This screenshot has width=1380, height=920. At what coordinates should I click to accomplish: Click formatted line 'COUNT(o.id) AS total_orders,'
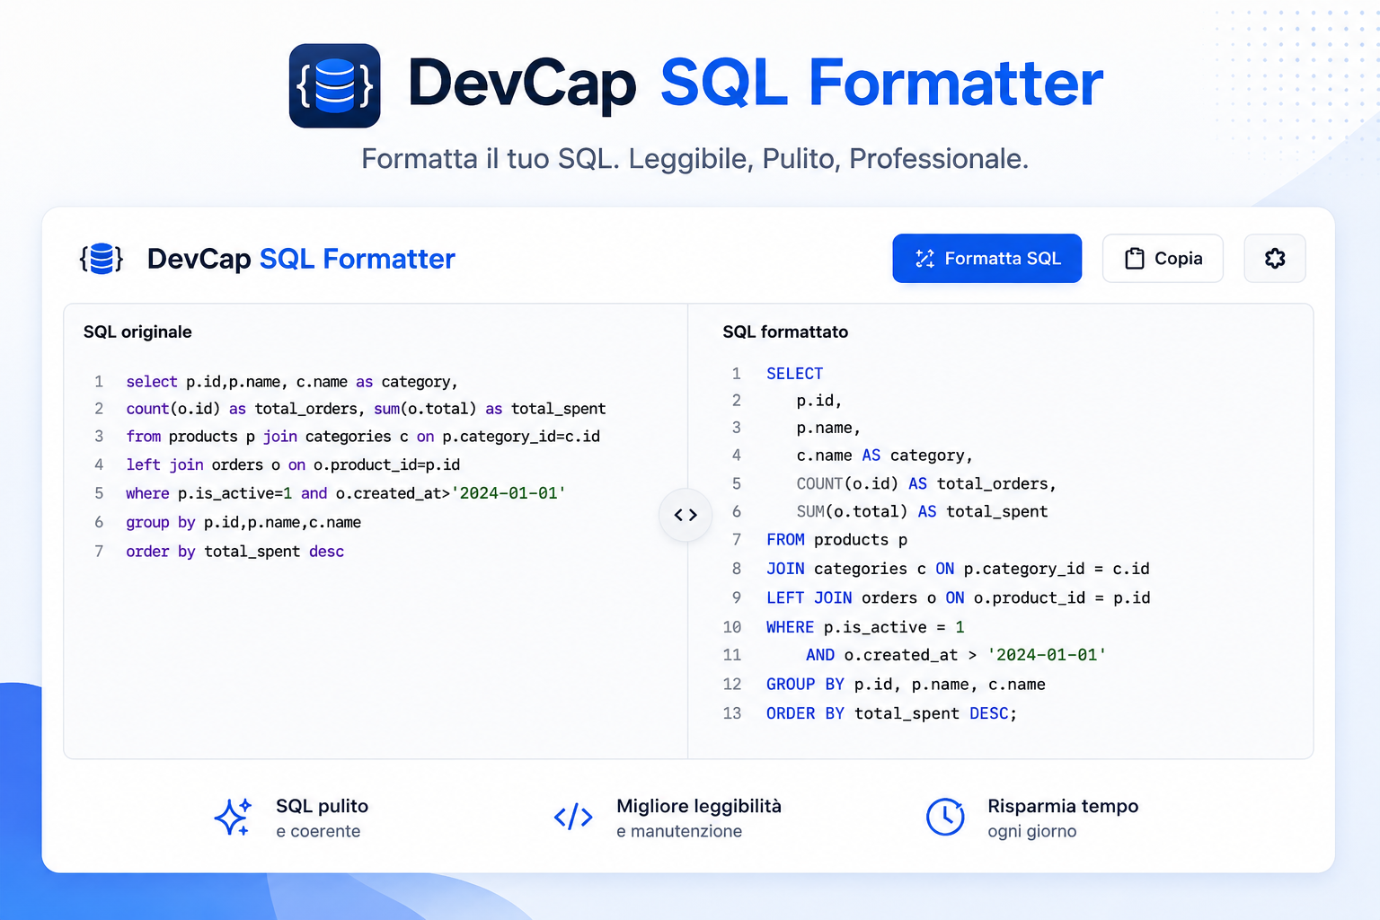[926, 483]
